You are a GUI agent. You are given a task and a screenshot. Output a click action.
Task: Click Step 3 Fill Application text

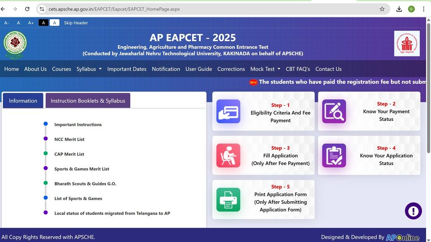coord(280,156)
